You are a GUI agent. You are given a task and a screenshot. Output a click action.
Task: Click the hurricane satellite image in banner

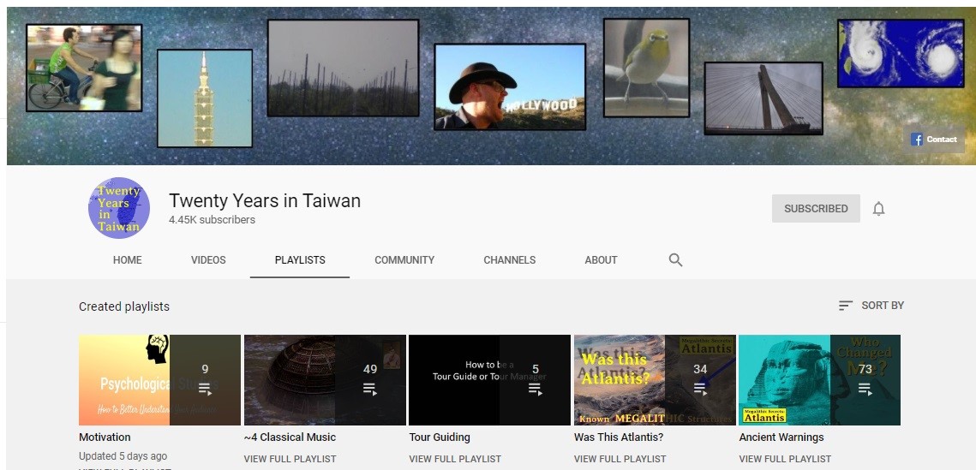[901, 53]
